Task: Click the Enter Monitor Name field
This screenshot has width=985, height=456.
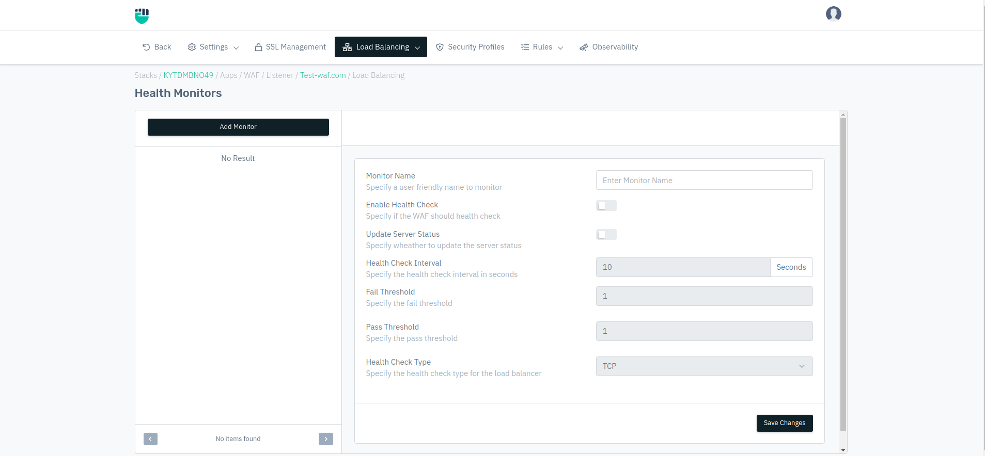Action: tap(704, 181)
